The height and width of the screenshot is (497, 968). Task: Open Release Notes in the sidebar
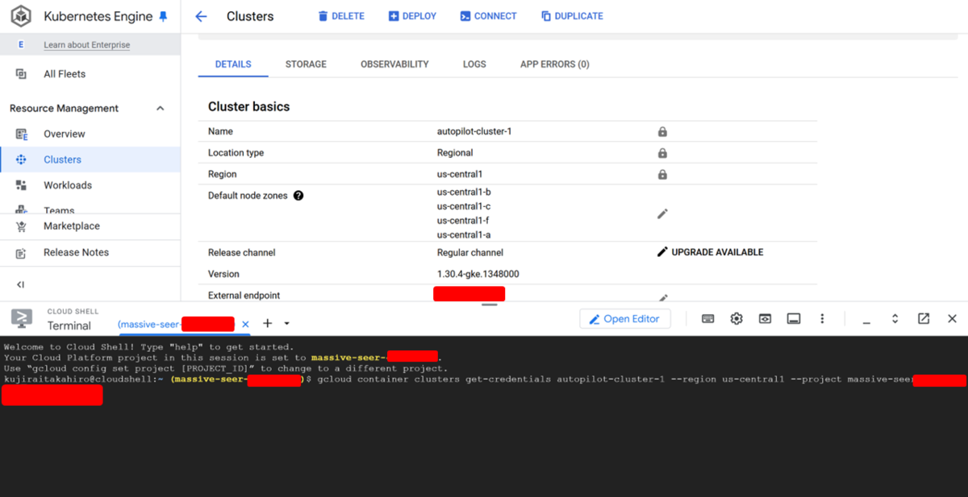pos(76,252)
